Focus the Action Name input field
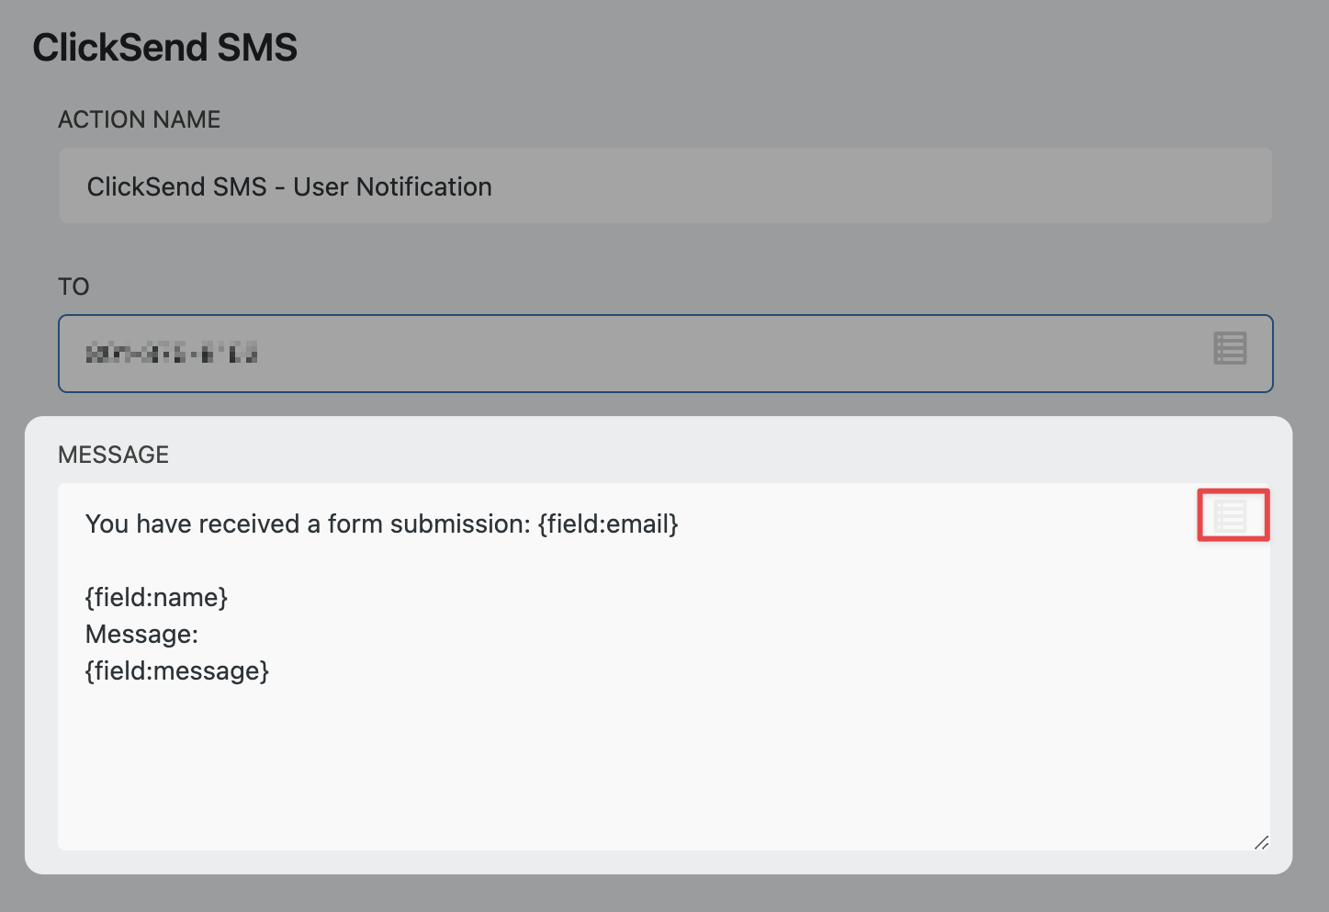Image resolution: width=1329 pixels, height=912 pixels. [x=665, y=186]
